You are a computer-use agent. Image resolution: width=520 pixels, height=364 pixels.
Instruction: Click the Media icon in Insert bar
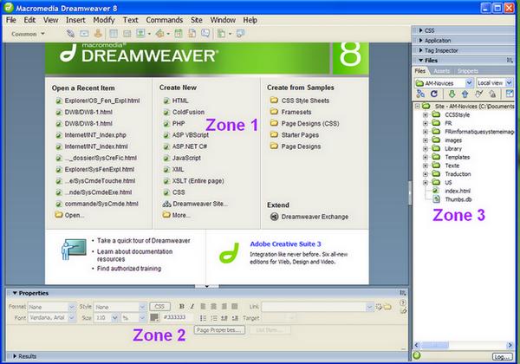159,33
